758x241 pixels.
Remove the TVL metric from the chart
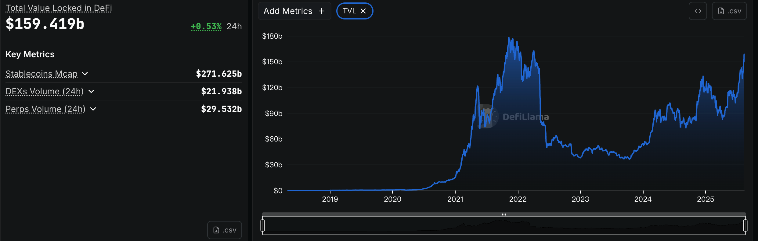363,11
